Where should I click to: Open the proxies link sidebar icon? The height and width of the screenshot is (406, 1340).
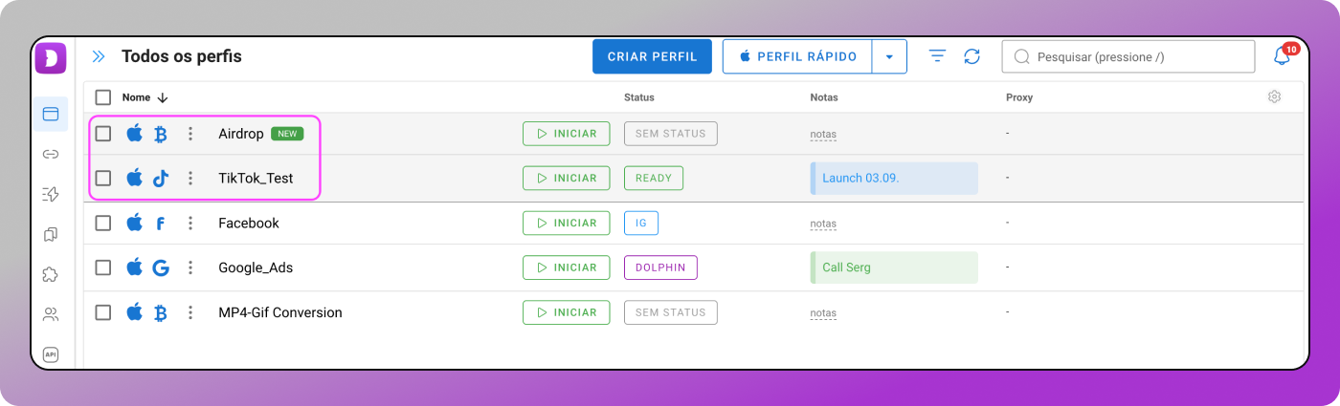click(x=51, y=154)
